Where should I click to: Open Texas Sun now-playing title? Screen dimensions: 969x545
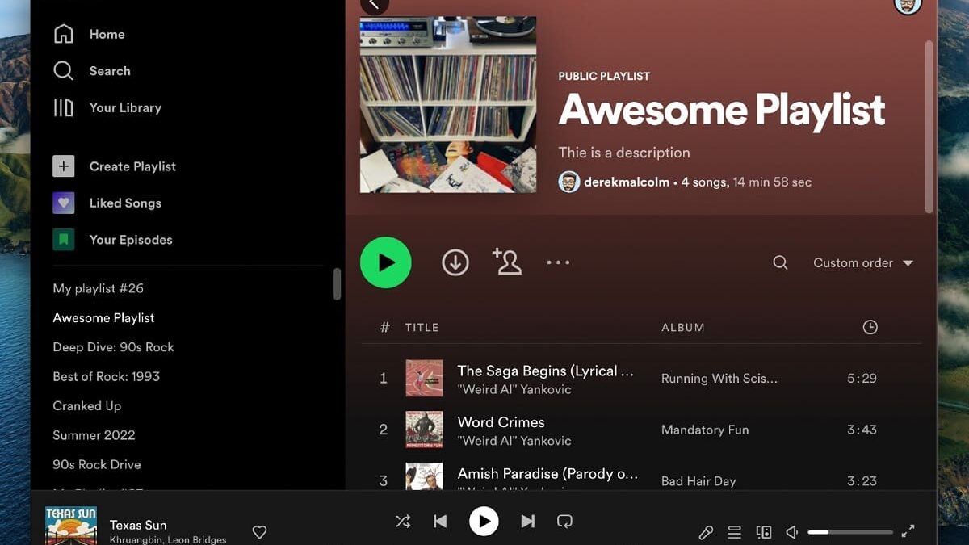pyautogui.click(x=138, y=525)
